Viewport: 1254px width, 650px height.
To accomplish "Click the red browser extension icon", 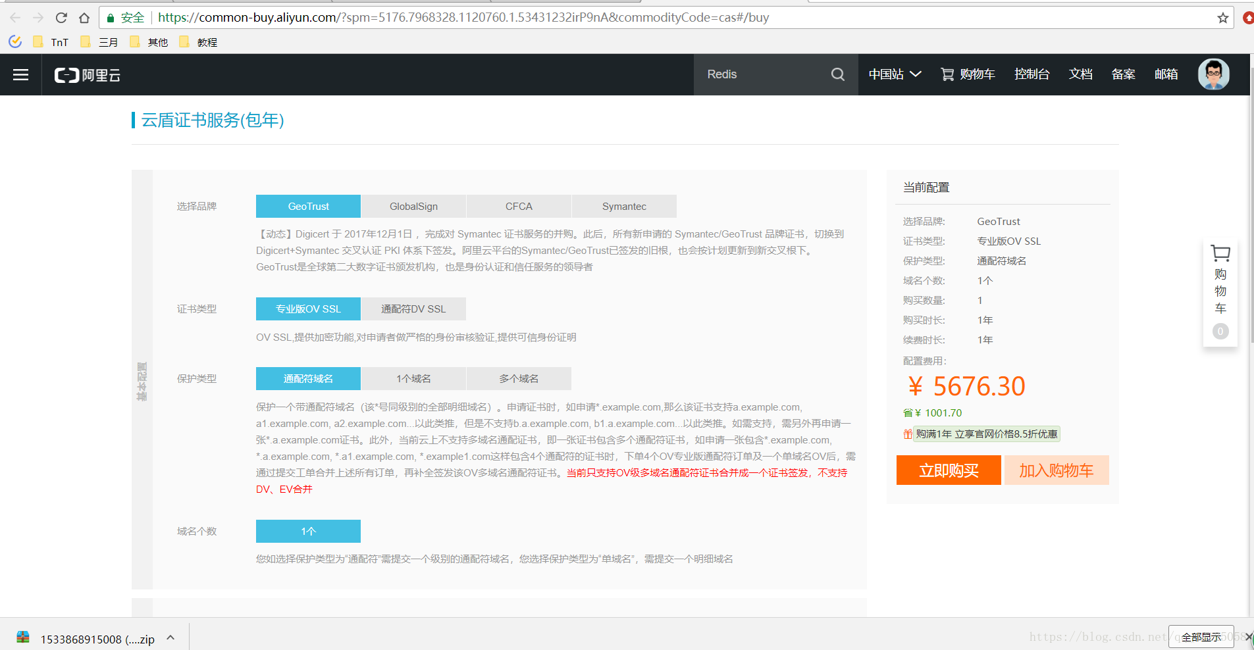I will (x=1248, y=18).
